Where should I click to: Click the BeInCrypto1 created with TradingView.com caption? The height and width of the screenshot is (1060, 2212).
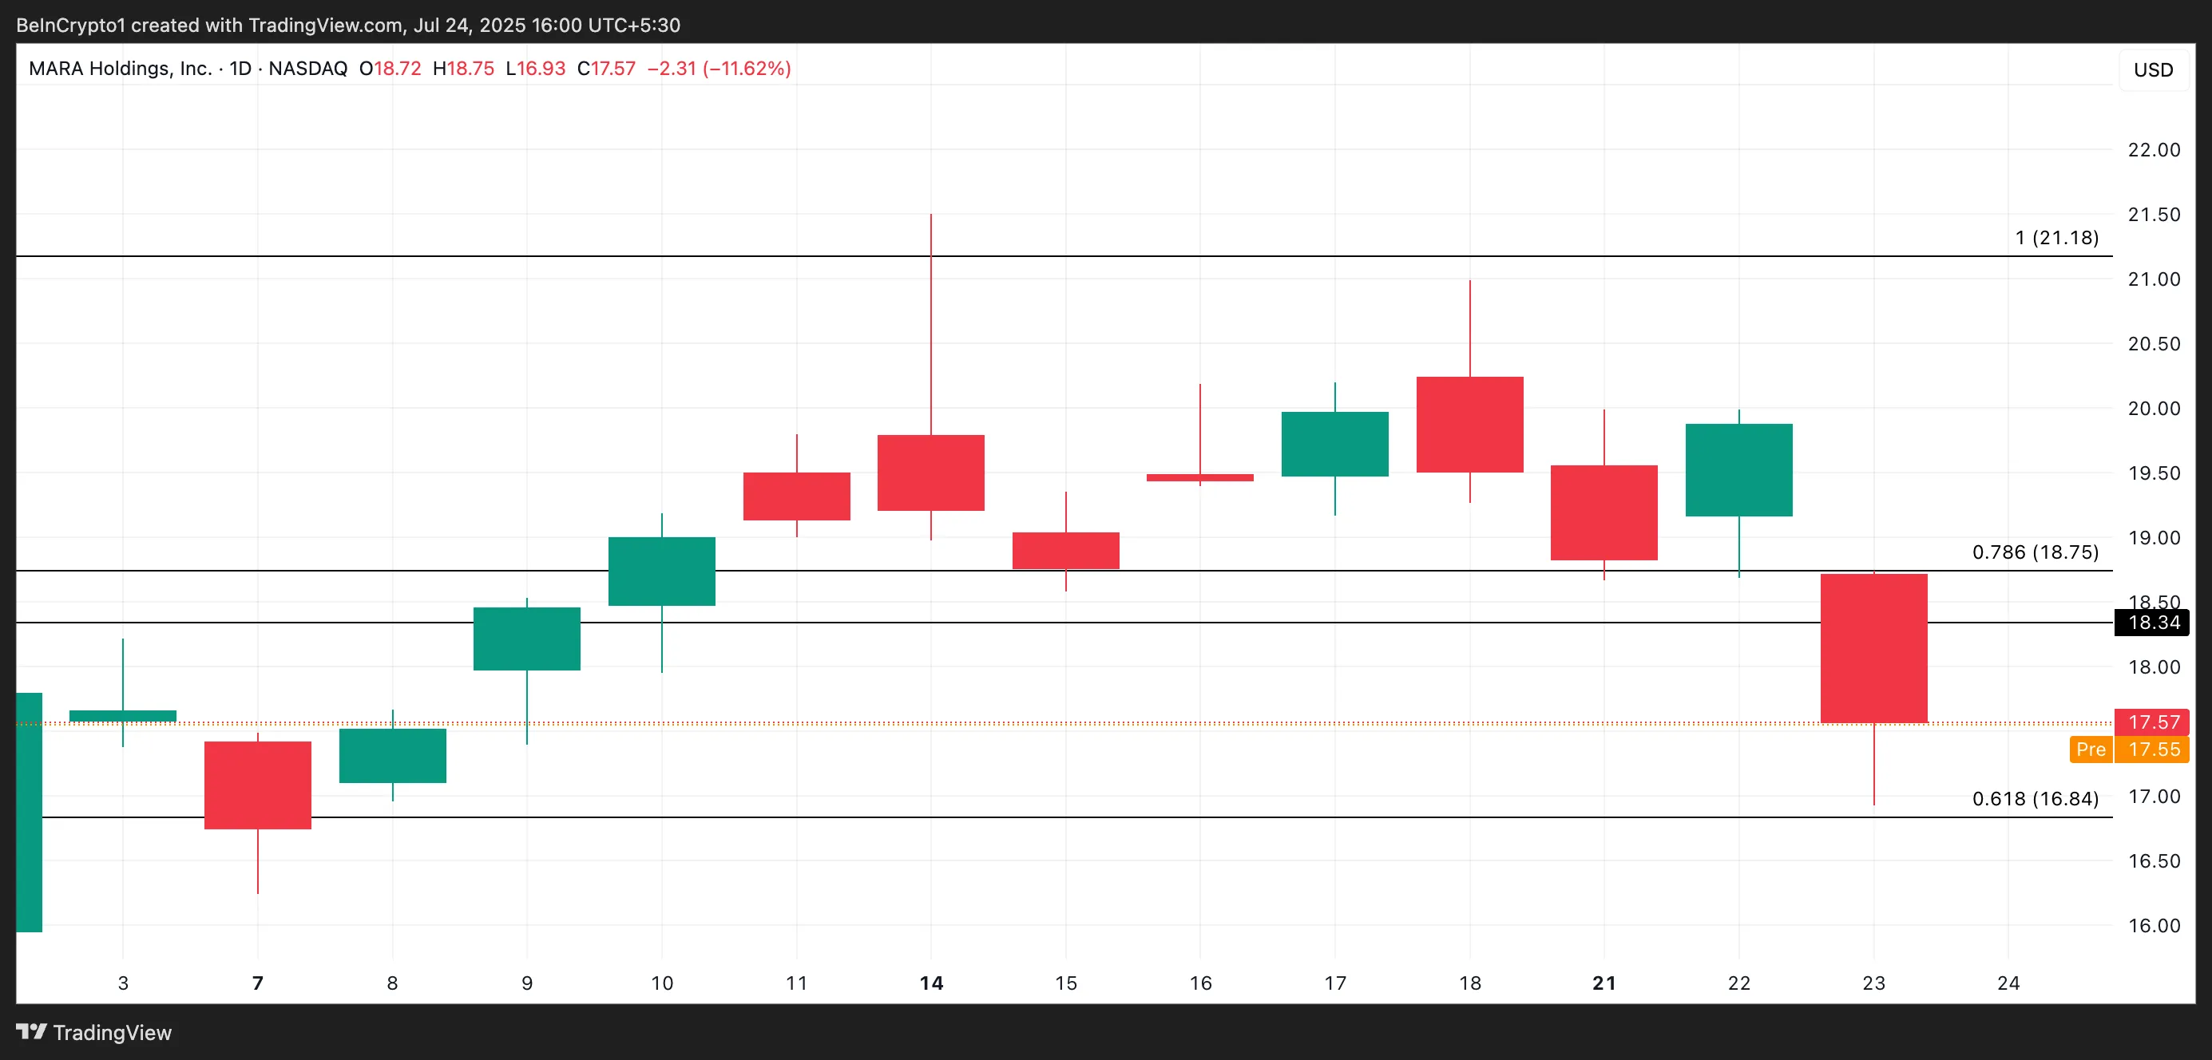tap(348, 25)
